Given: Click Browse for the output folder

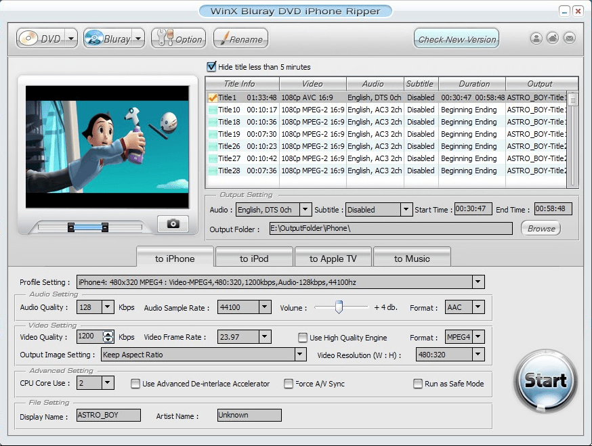Looking at the screenshot, I should point(541,229).
